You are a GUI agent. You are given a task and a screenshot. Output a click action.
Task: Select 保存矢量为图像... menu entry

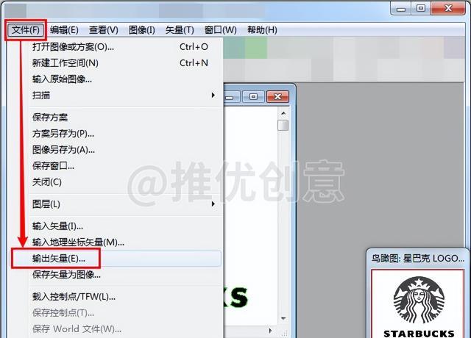[x=126, y=274]
